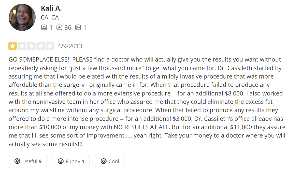
Task: Click the GO SOMEPLACE ELSE review text
Action: (x=38, y=60)
